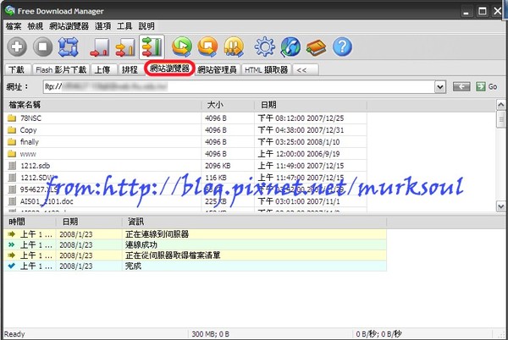Sort file list by 日期 column header
Viewport: 508px width, 340px height.
pos(311,105)
